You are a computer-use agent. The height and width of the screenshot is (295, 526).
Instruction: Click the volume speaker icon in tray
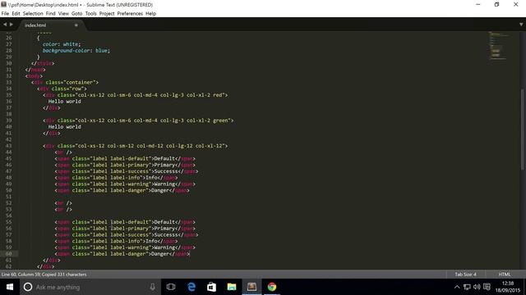pos(477,287)
